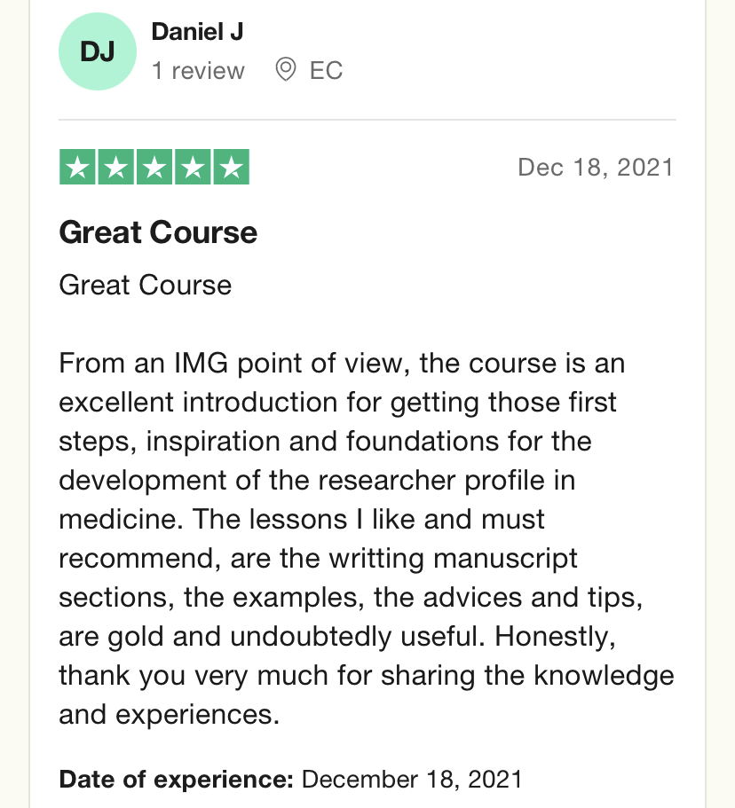The height and width of the screenshot is (808, 735).
Task: Click the EC country label
Action: (326, 71)
